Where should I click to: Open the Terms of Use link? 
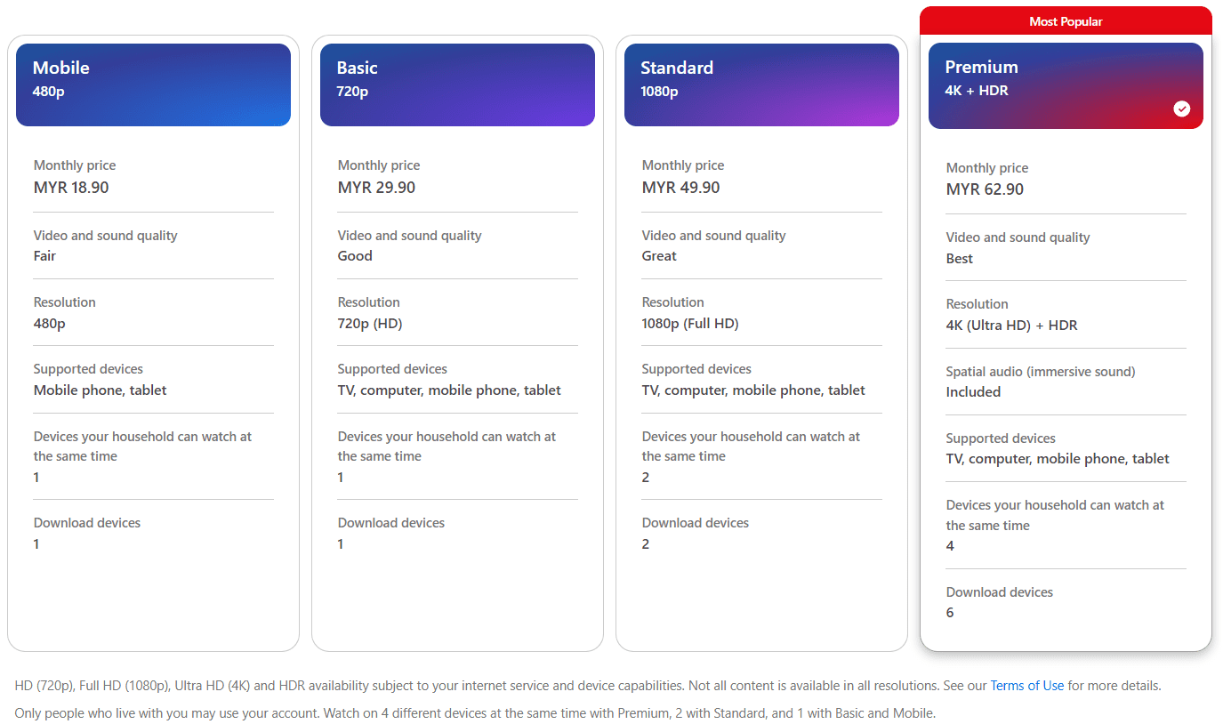[x=1027, y=685]
